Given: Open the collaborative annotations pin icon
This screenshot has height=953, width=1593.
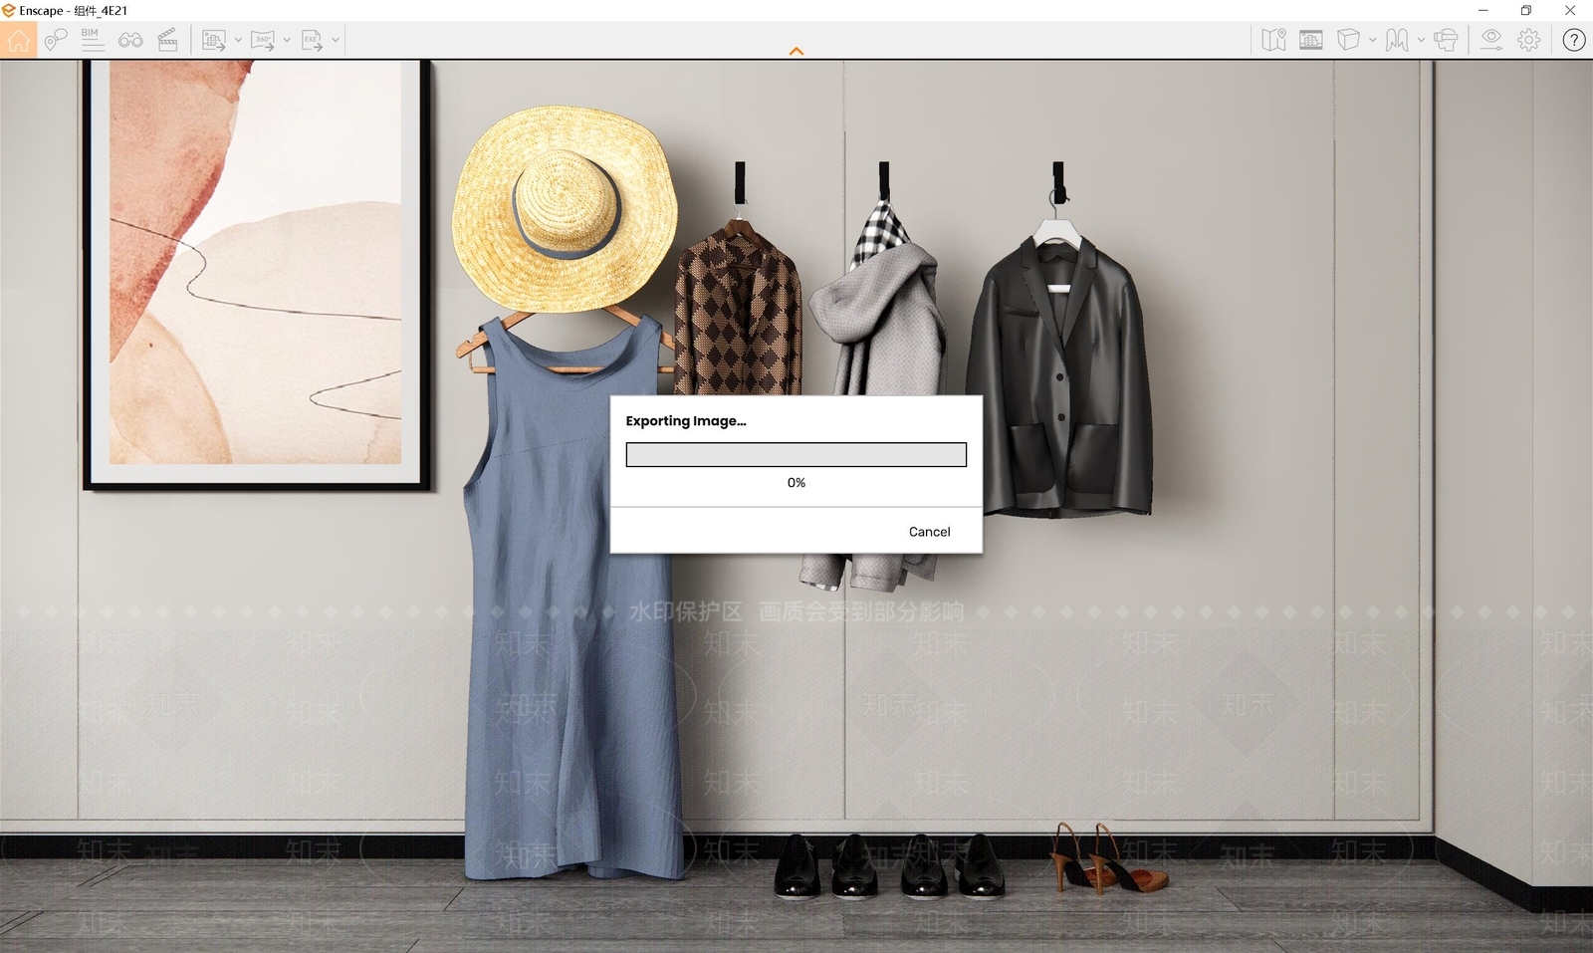Looking at the screenshot, I should click(x=55, y=40).
